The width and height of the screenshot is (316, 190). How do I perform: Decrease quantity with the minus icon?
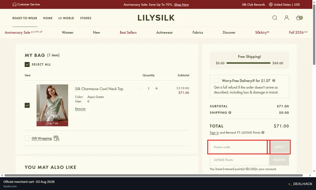click(x=141, y=88)
